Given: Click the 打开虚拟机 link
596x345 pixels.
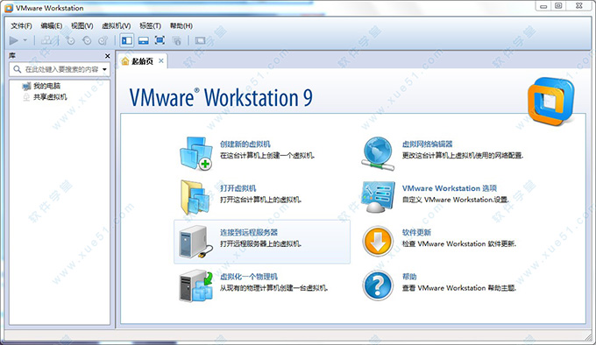Looking at the screenshot, I should pos(238,188).
